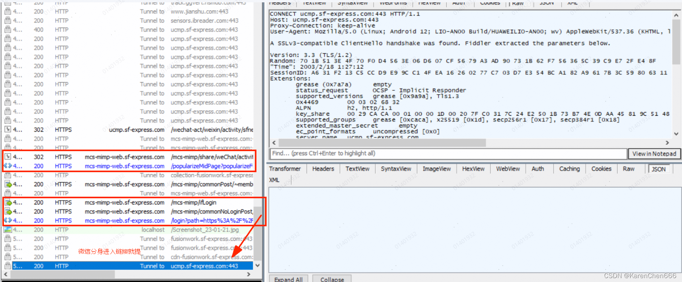Click session list horizontal scrollbar right arrow

point(249,274)
